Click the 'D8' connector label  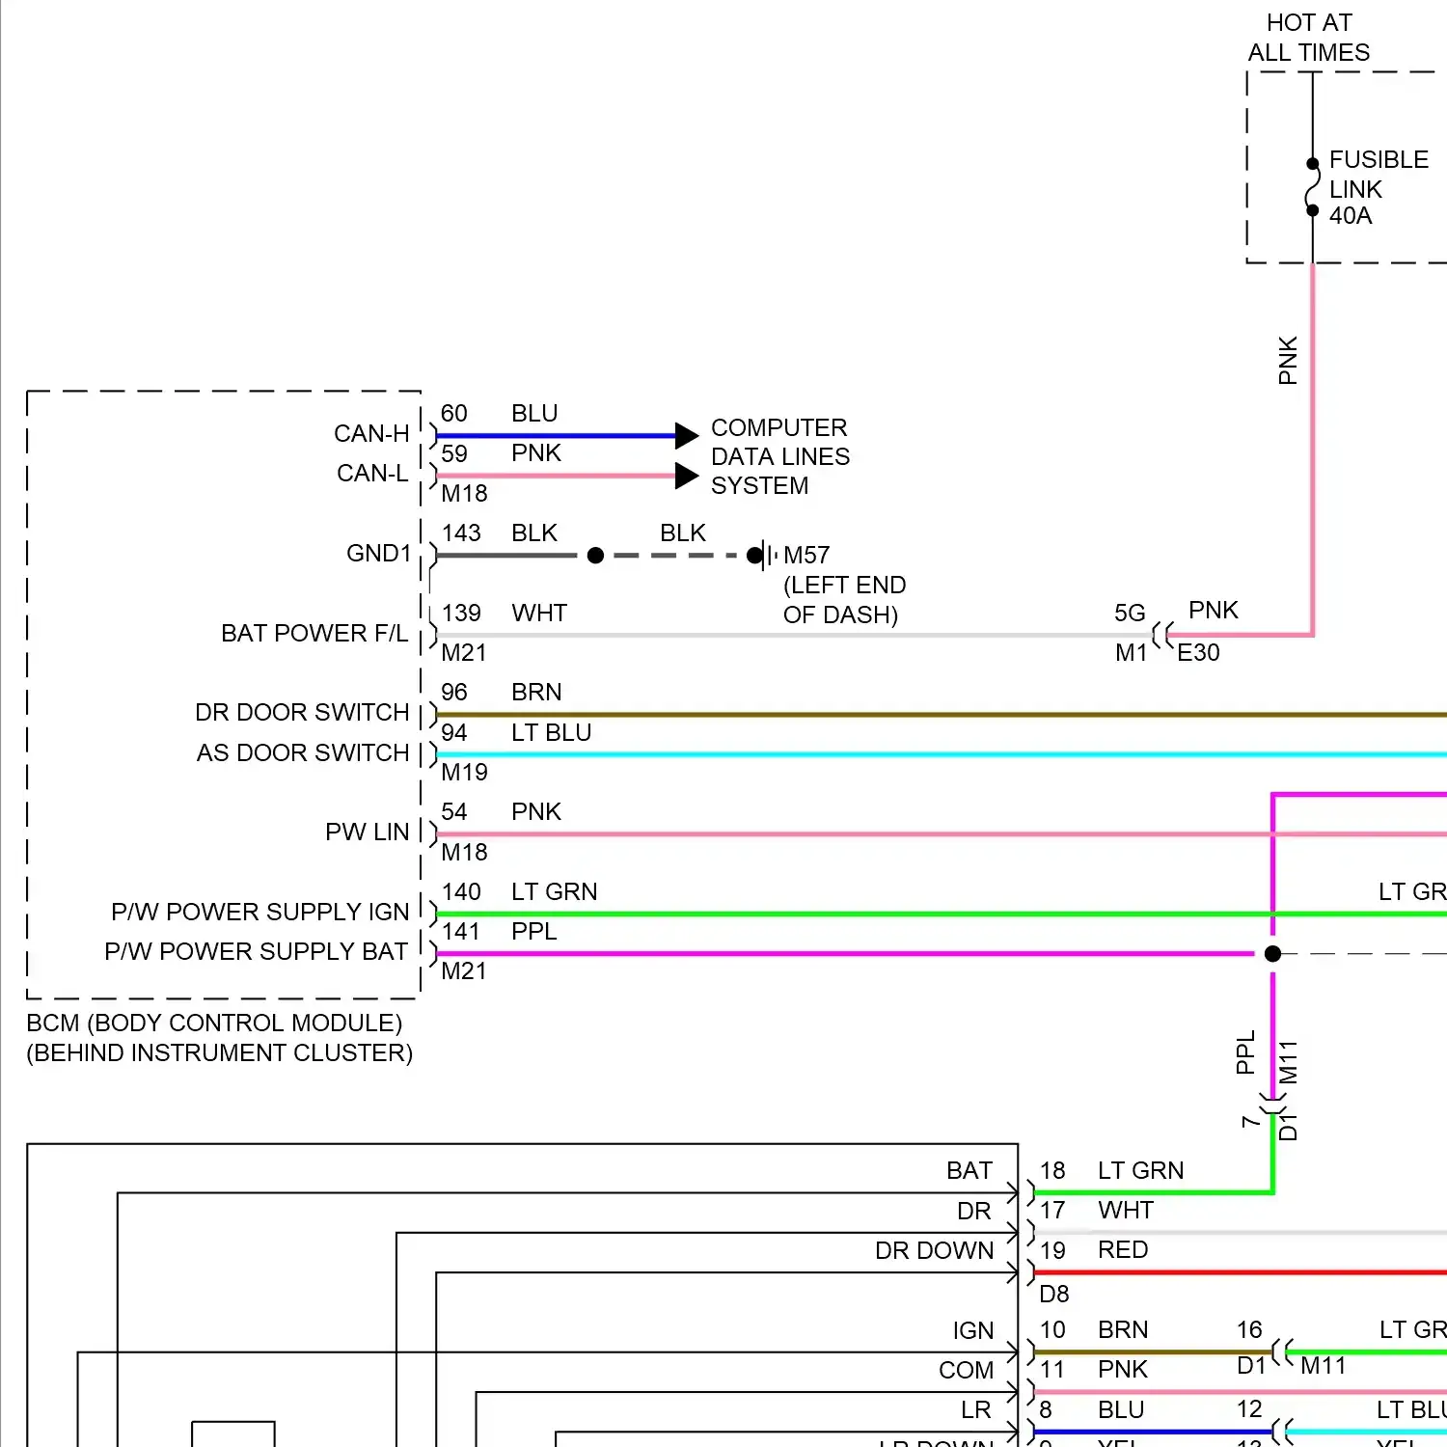point(1054,1295)
